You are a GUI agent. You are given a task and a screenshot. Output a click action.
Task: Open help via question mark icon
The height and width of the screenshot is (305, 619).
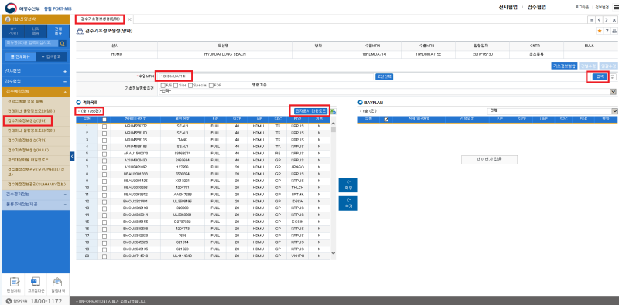607,31
